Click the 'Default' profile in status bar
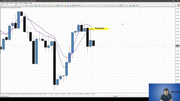Image resolution: width=180 pixels, height=101 pixels. click(x=116, y=96)
